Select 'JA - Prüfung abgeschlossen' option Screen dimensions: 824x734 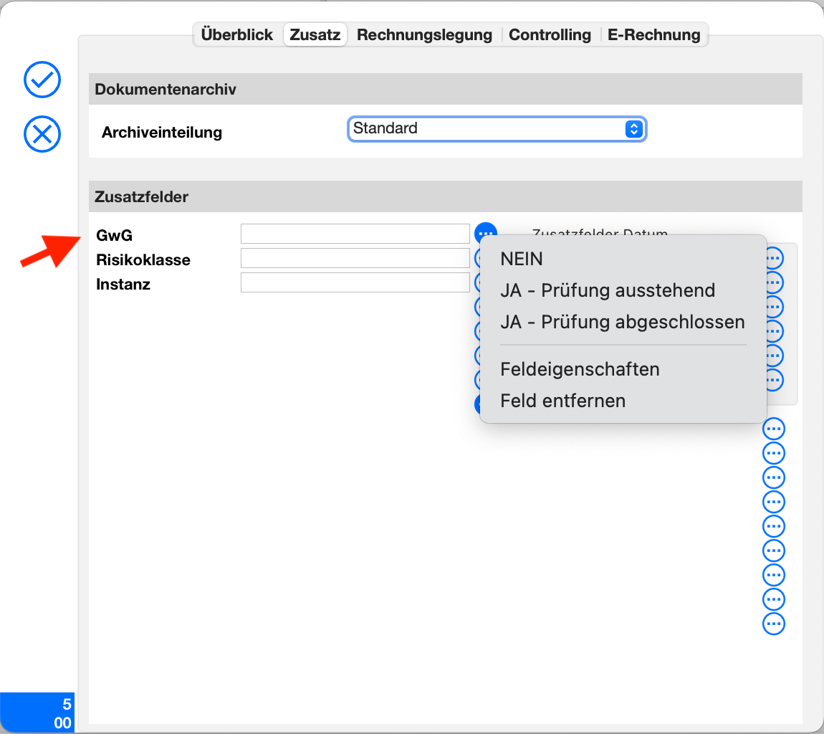click(x=622, y=322)
